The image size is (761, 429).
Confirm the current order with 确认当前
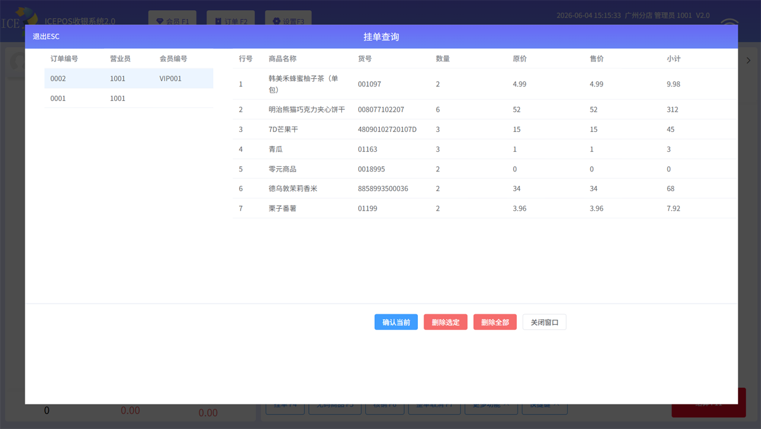396,322
